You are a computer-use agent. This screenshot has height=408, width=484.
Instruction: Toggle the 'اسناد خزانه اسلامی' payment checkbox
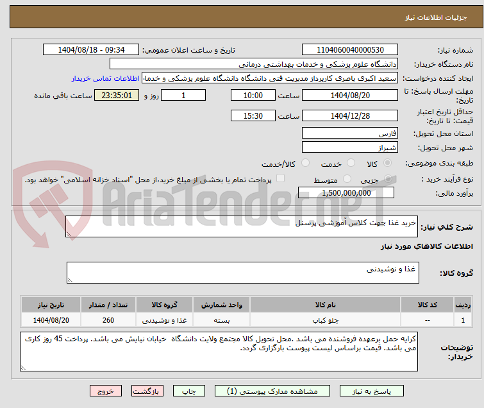pyautogui.click(x=280, y=178)
